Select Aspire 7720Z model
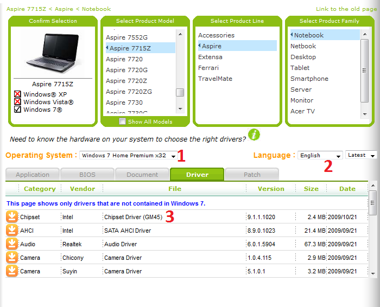Screen dimensions: 380x307 pyautogui.click(x=126, y=81)
